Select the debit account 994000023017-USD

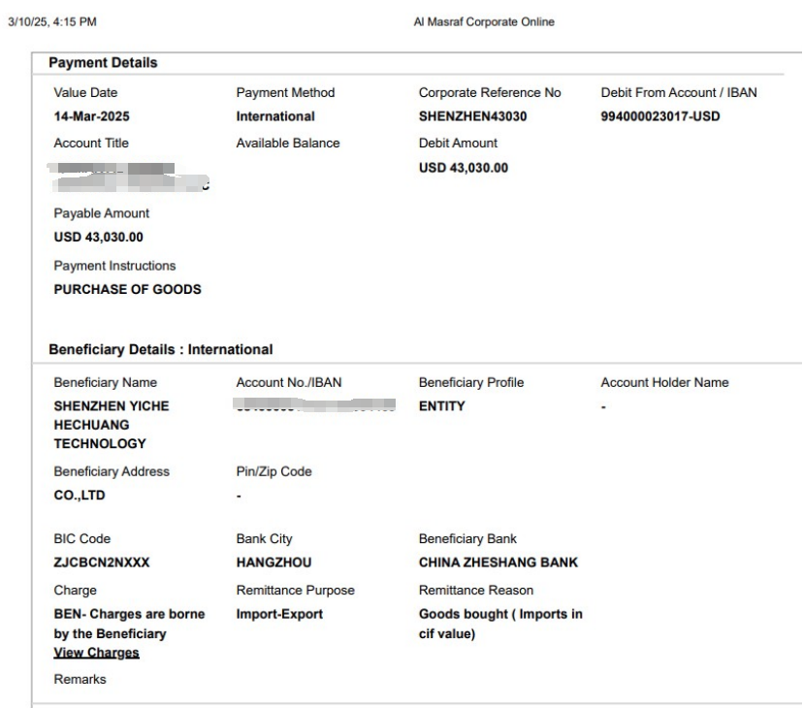660,116
